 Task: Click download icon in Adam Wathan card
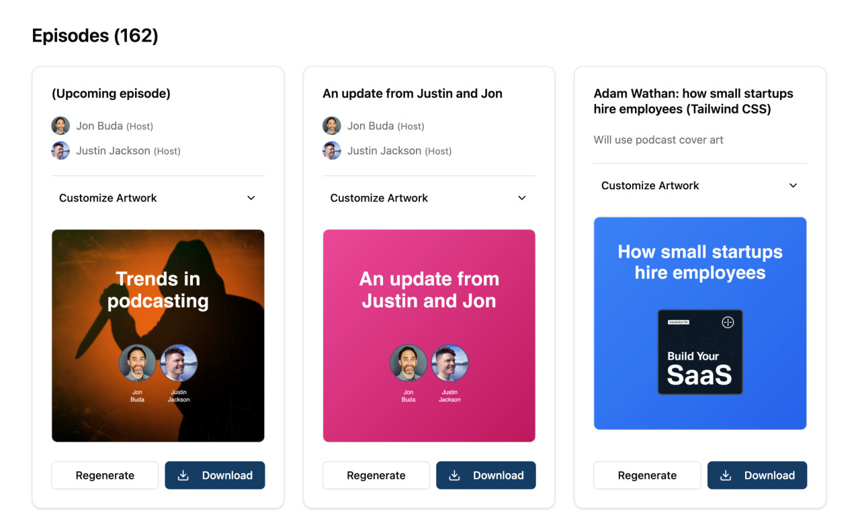[726, 475]
